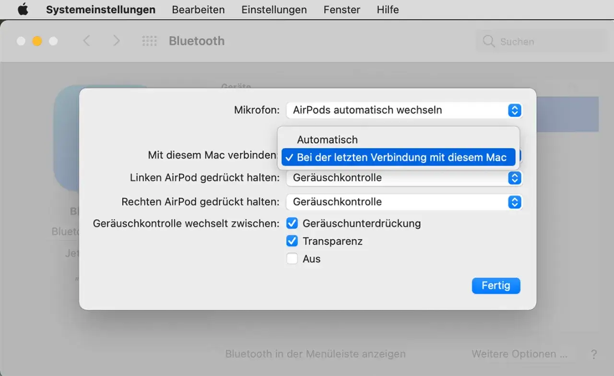The height and width of the screenshot is (376, 614).
Task: Click the forward navigation arrow
Action: pos(117,41)
